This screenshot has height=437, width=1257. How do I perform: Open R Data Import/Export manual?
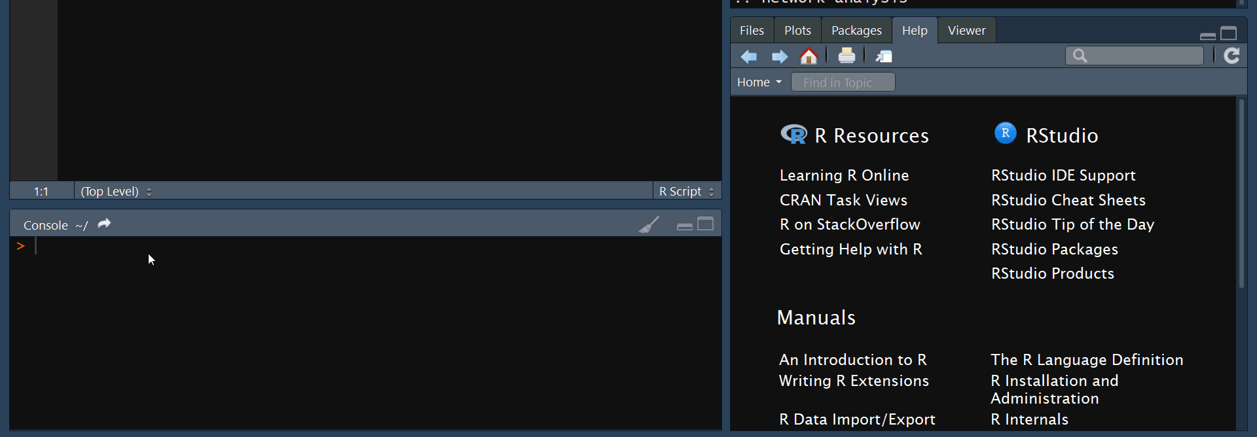tap(857, 419)
